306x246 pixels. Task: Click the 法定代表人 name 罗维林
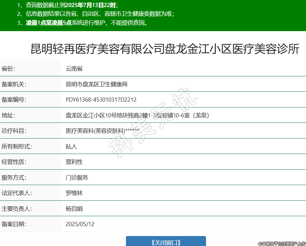pyautogui.click(x=74, y=193)
